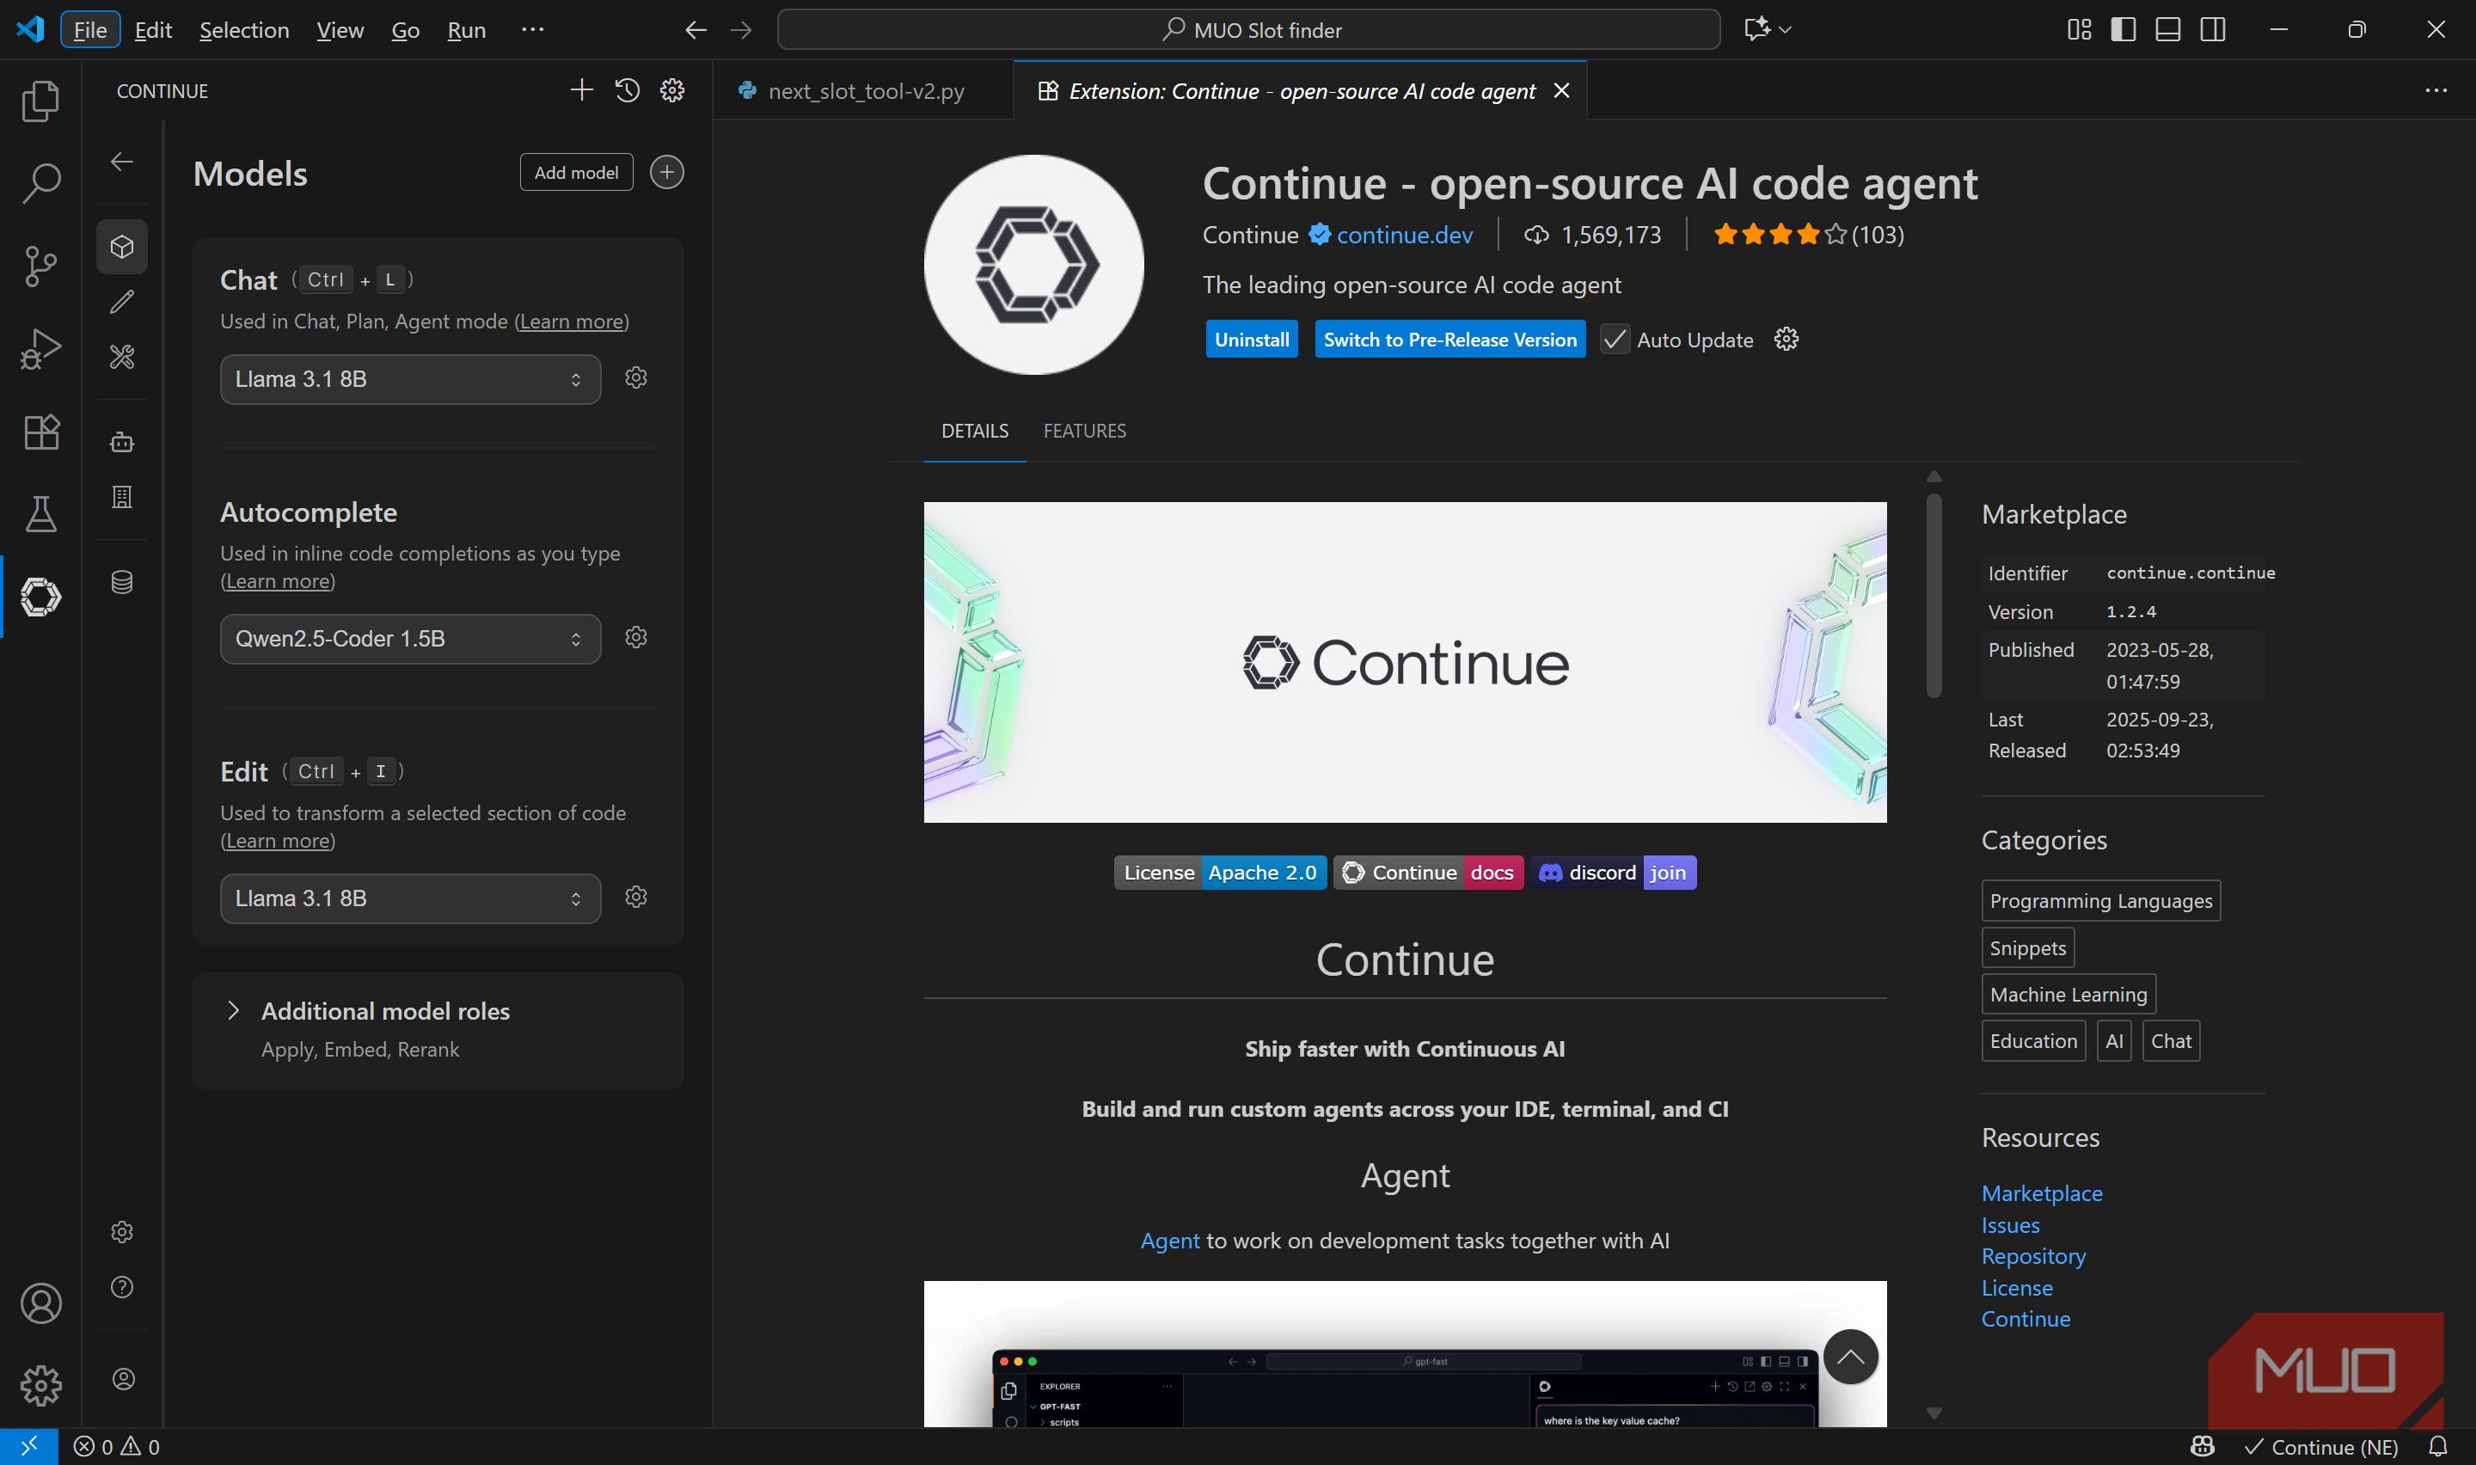
Task: Click the remote window icon in status bar
Action: [x=28, y=1446]
